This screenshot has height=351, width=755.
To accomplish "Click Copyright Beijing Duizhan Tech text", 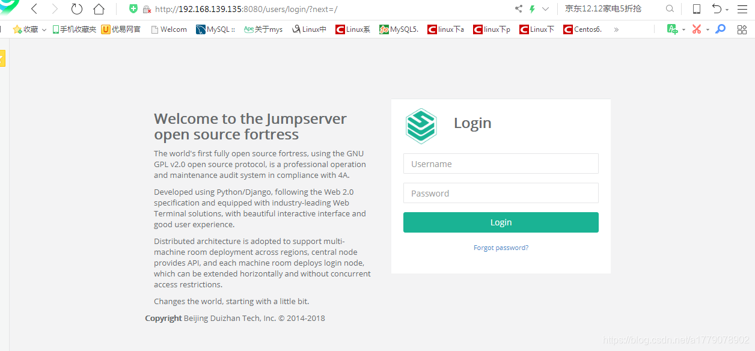I will tap(235, 319).
